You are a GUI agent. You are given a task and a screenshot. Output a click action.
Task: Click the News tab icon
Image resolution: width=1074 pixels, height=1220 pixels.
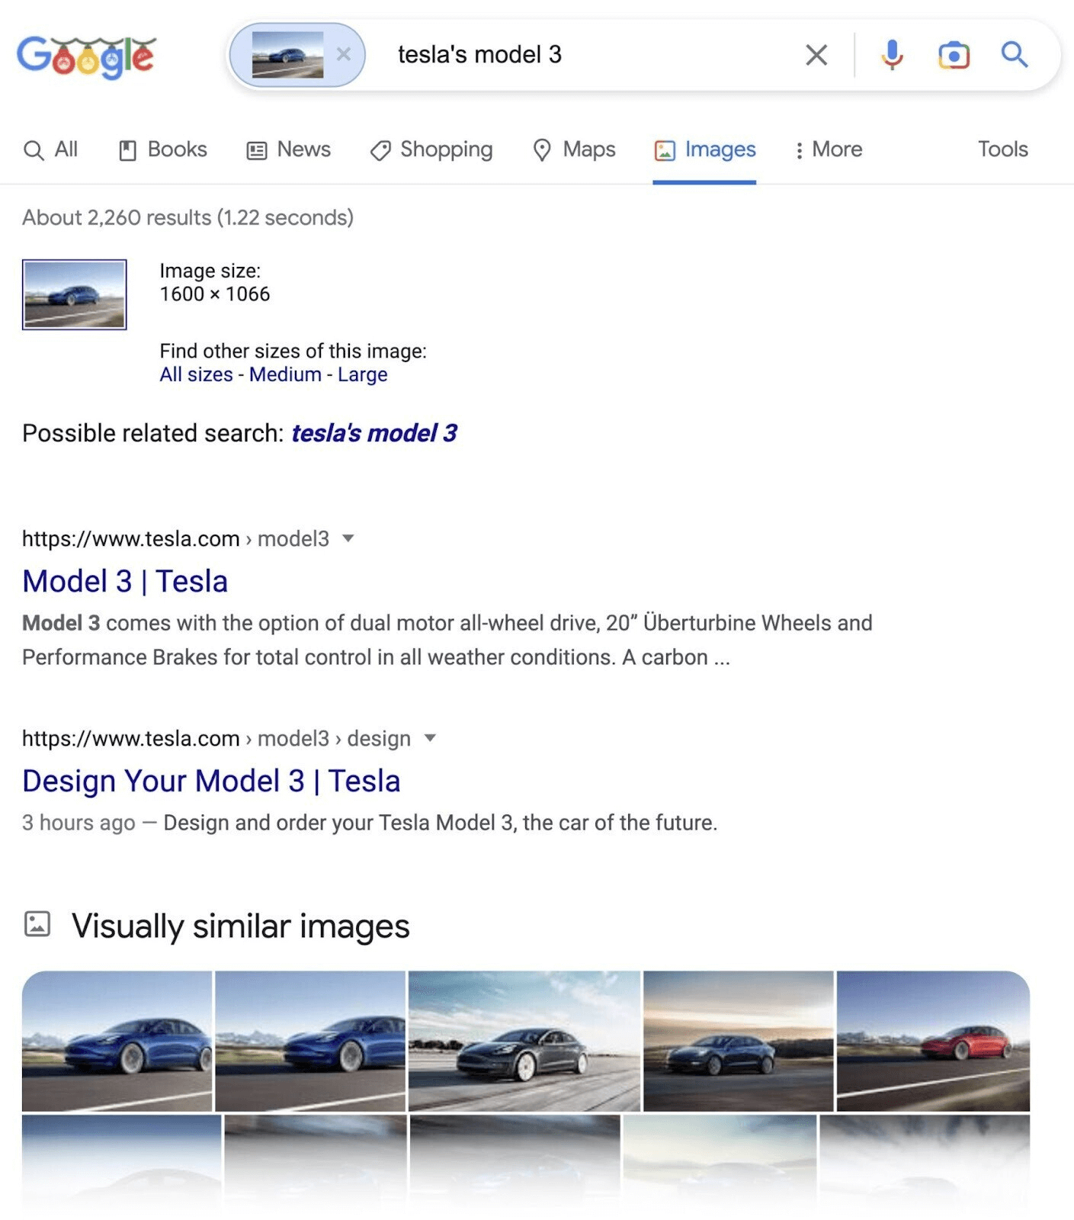pyautogui.click(x=256, y=149)
